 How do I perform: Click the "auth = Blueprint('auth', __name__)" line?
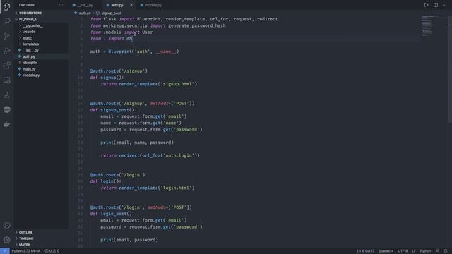pos(134,52)
